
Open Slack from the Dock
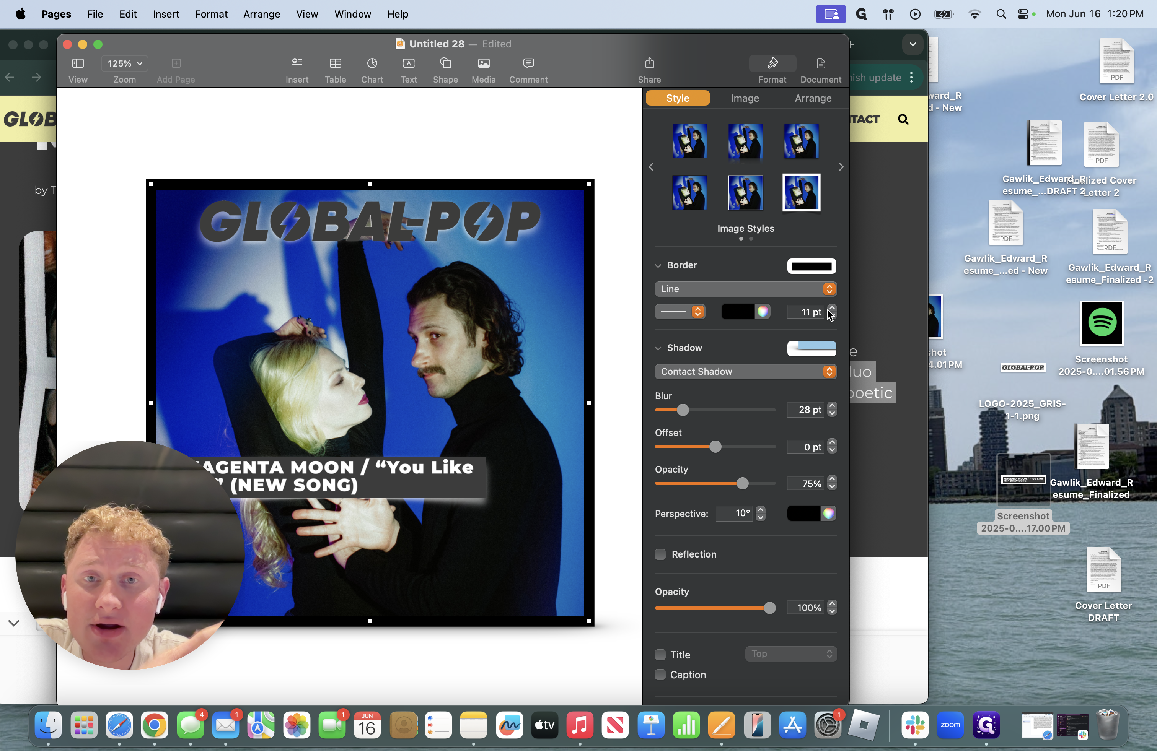(x=915, y=725)
